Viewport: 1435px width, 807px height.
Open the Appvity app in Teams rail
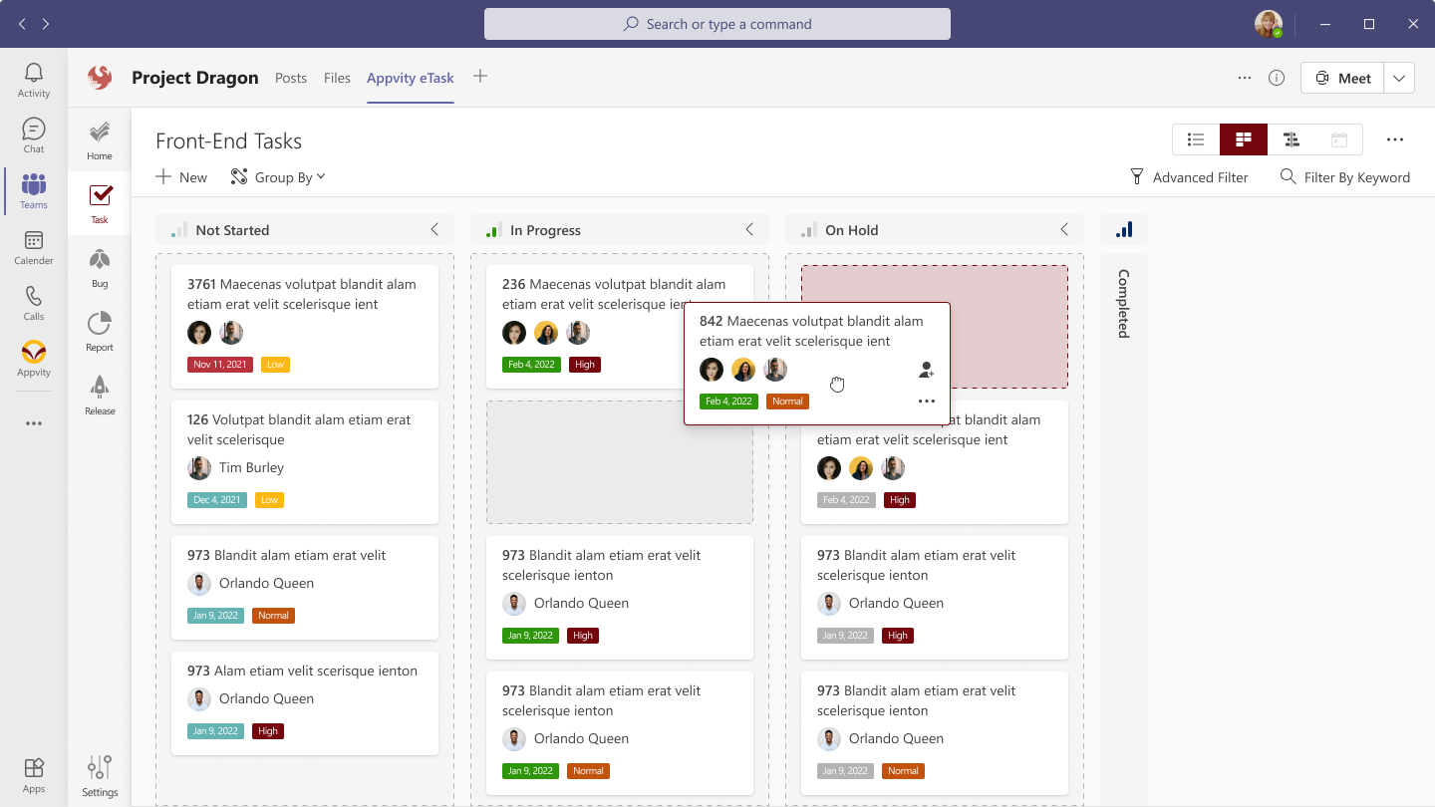[33, 361]
